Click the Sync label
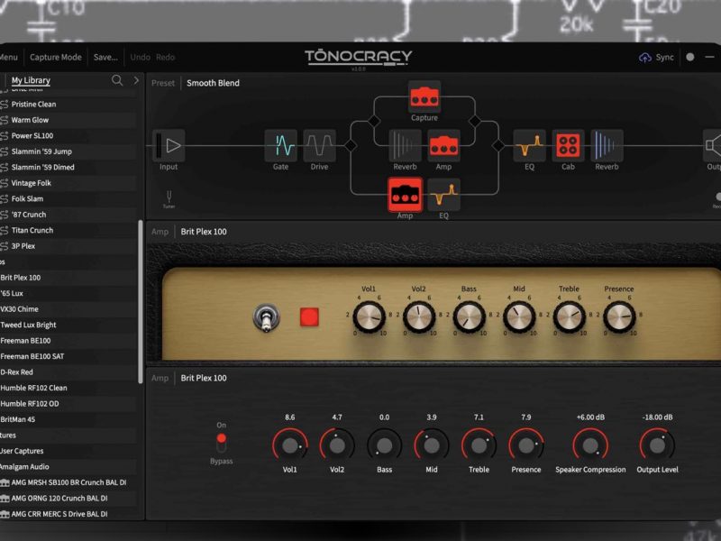The height and width of the screenshot is (541, 721). [664, 57]
